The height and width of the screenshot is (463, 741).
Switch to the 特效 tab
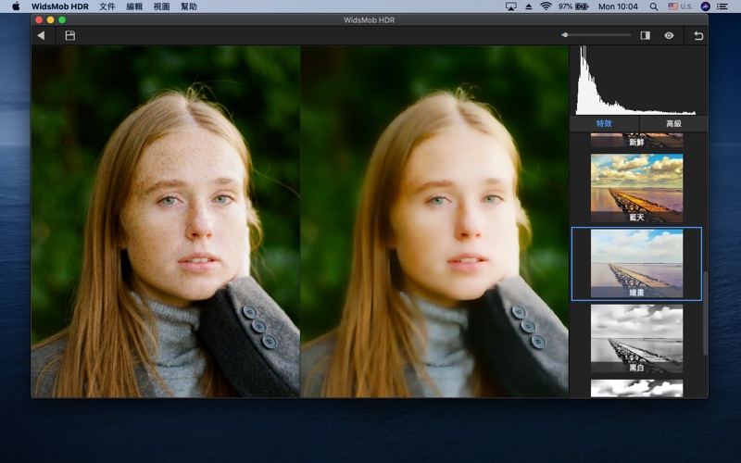(x=604, y=123)
